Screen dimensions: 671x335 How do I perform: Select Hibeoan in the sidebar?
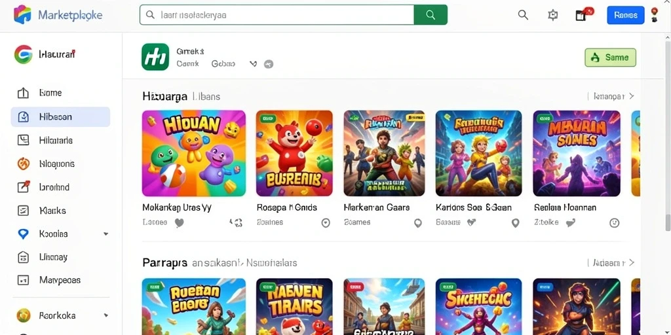60,116
